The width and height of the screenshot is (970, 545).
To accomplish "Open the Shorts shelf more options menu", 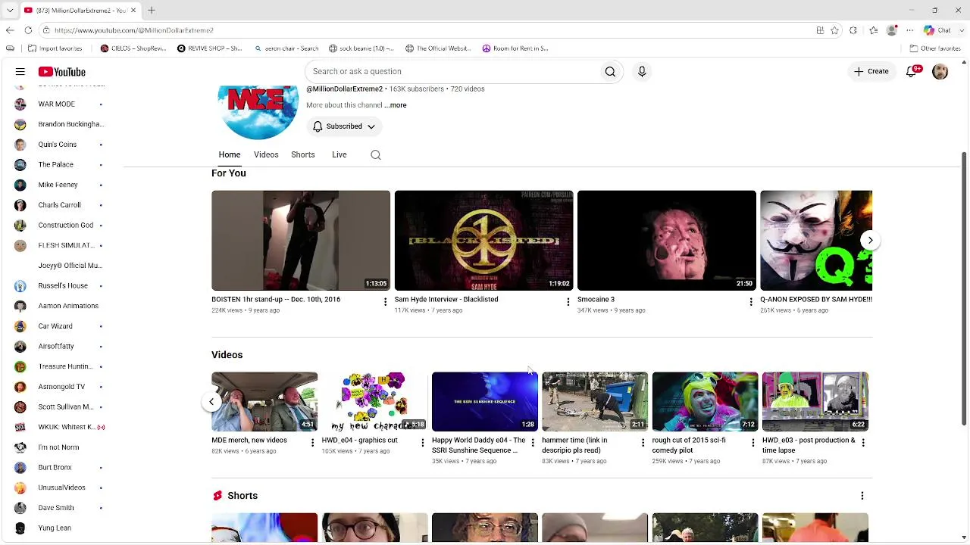I will pyautogui.click(x=862, y=496).
